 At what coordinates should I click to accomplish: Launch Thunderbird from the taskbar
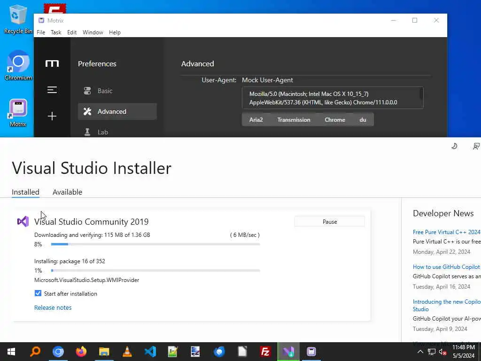(x=219, y=352)
